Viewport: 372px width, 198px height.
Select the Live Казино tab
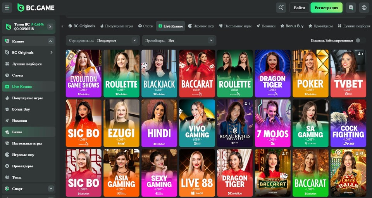170,26
